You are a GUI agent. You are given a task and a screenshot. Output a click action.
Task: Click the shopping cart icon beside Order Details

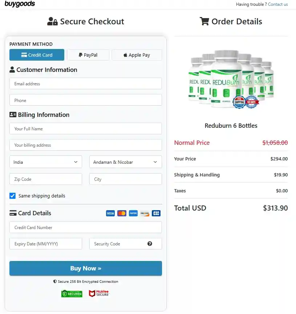click(205, 21)
